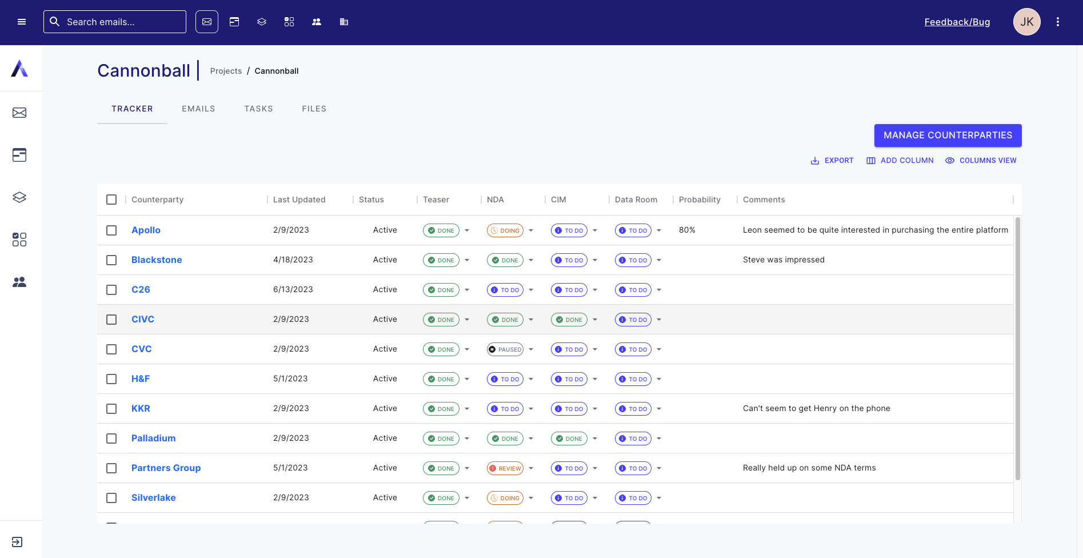Open the checklist grid icon in left sidebar
The width and height of the screenshot is (1083, 558).
(19, 240)
